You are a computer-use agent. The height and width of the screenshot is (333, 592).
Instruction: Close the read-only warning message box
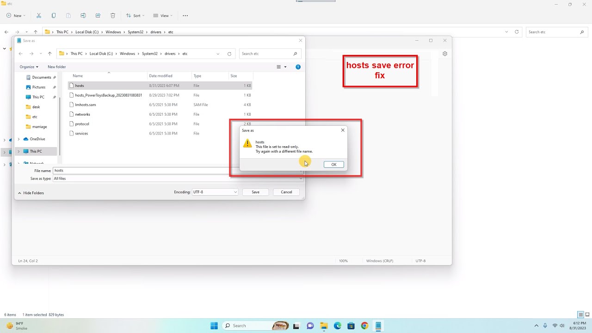click(x=343, y=130)
